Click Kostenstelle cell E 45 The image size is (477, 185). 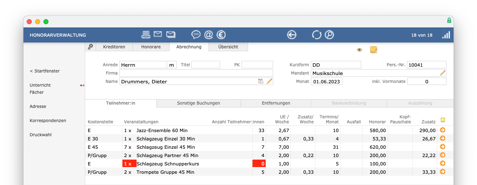(x=93, y=147)
